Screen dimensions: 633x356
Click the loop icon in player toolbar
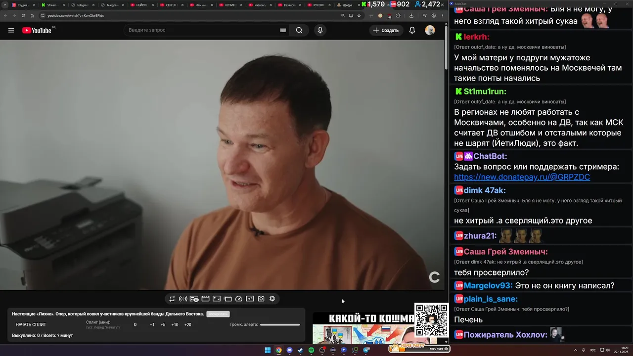click(172, 299)
